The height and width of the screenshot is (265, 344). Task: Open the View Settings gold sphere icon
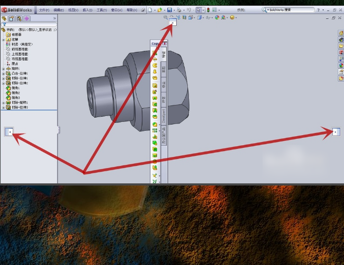pyautogui.click(x=232, y=17)
